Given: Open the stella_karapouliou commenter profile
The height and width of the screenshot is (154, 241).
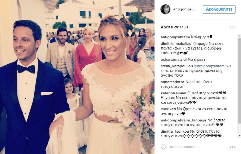Looking at the screenshot, I should 177,66.
